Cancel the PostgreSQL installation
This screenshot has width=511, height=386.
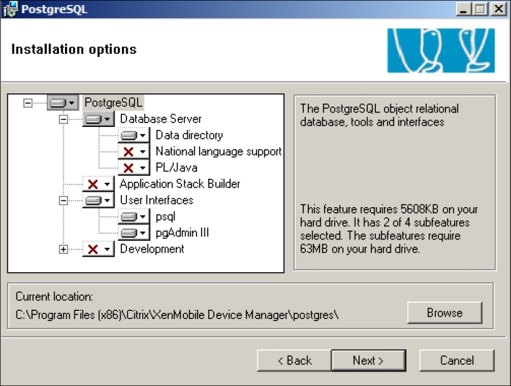(457, 360)
